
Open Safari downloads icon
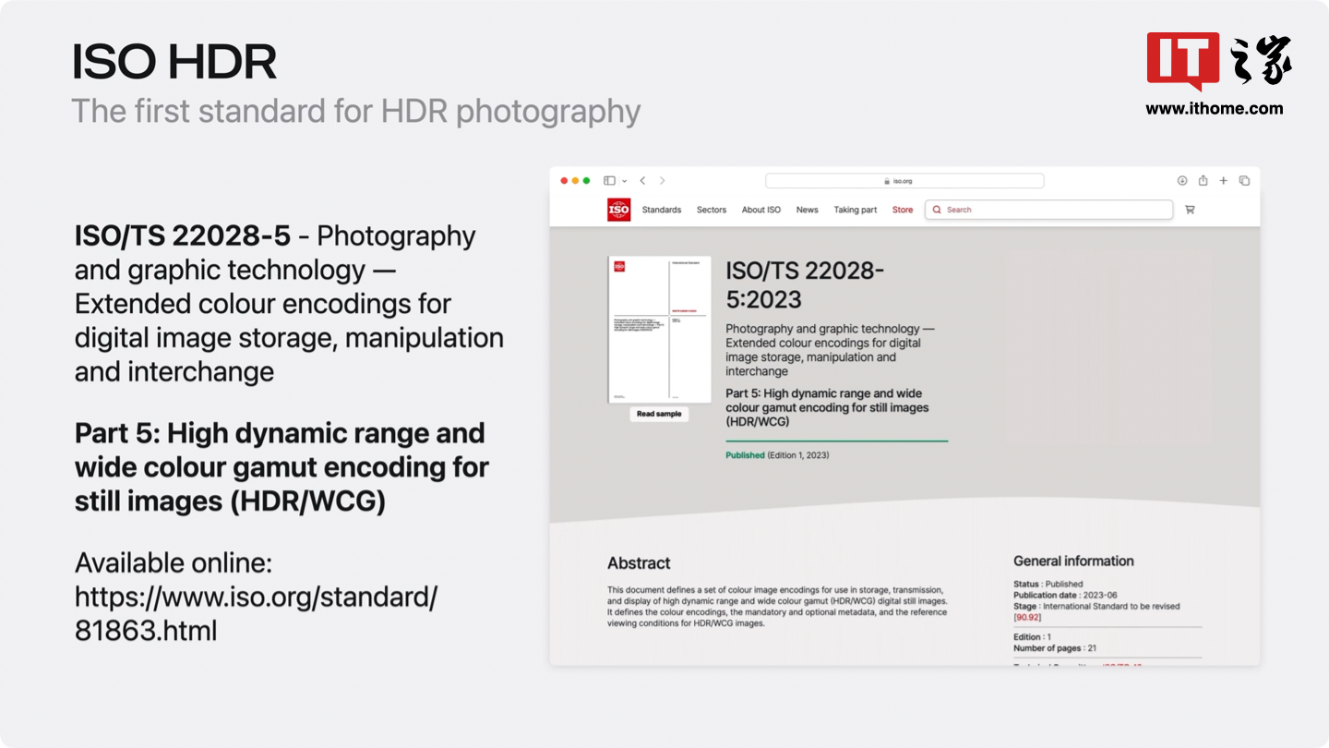coord(1182,181)
